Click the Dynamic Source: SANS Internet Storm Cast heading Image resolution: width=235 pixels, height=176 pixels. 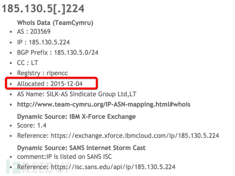pos(81,148)
